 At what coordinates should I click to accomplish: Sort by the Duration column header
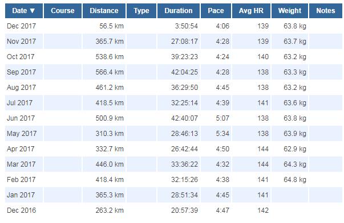(179, 11)
